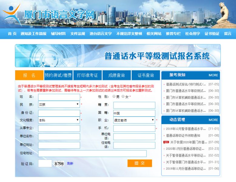
Task: Focus the 验证码 input field
Action: click(x=45, y=163)
